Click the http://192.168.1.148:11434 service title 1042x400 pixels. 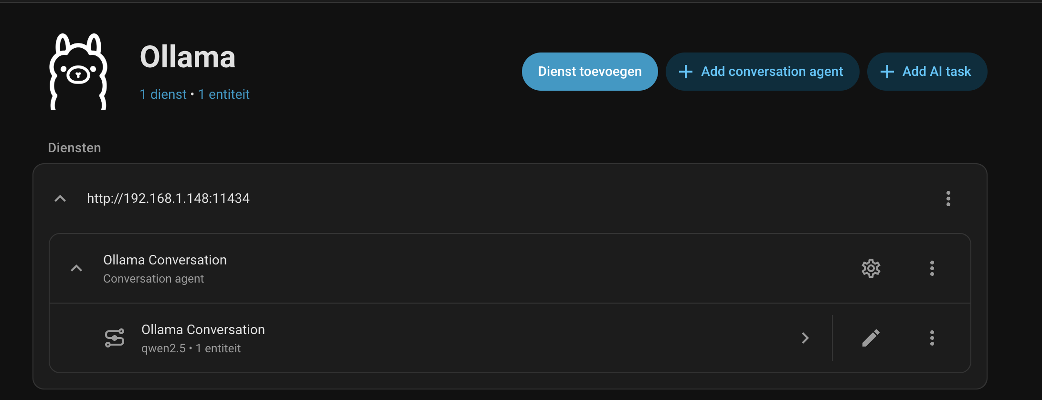pos(168,199)
